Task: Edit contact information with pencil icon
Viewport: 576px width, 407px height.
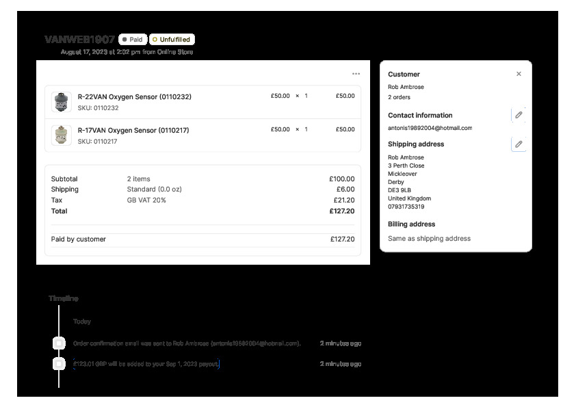Action: 519,115
